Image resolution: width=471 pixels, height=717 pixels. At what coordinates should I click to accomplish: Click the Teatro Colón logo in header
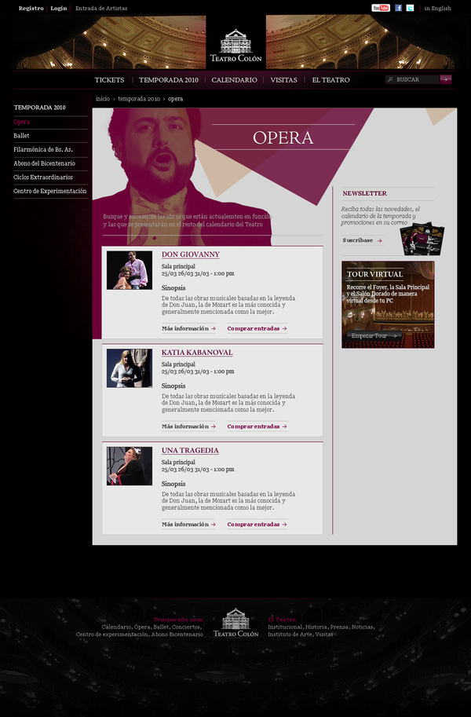point(235,46)
